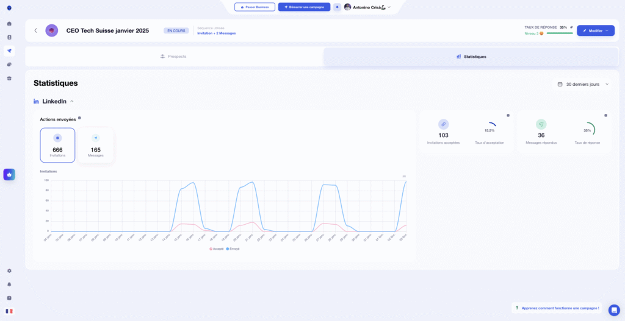The width and height of the screenshot is (625, 321).
Task: Select the Statistiques tab
Action: pos(471,57)
